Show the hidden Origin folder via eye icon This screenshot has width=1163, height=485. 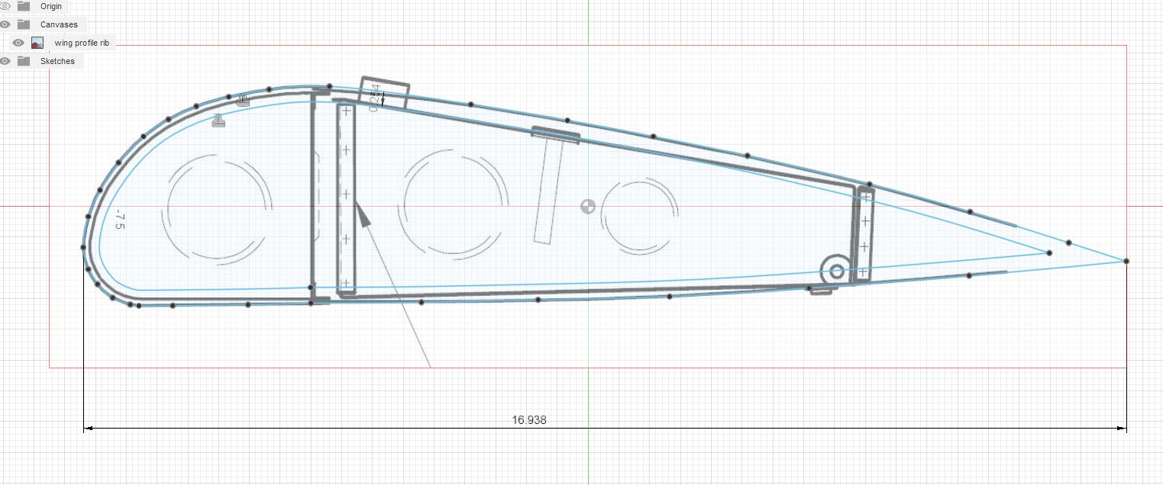[5, 6]
